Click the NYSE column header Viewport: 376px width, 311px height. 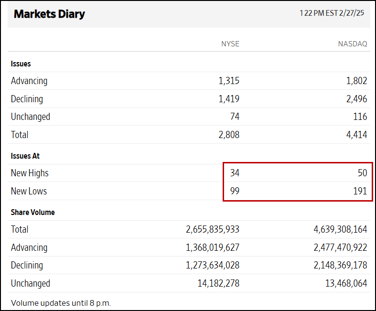pos(230,44)
